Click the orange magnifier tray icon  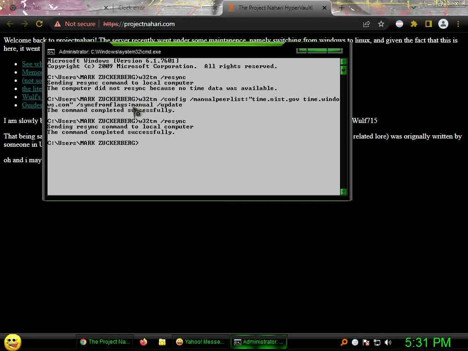pos(344,342)
